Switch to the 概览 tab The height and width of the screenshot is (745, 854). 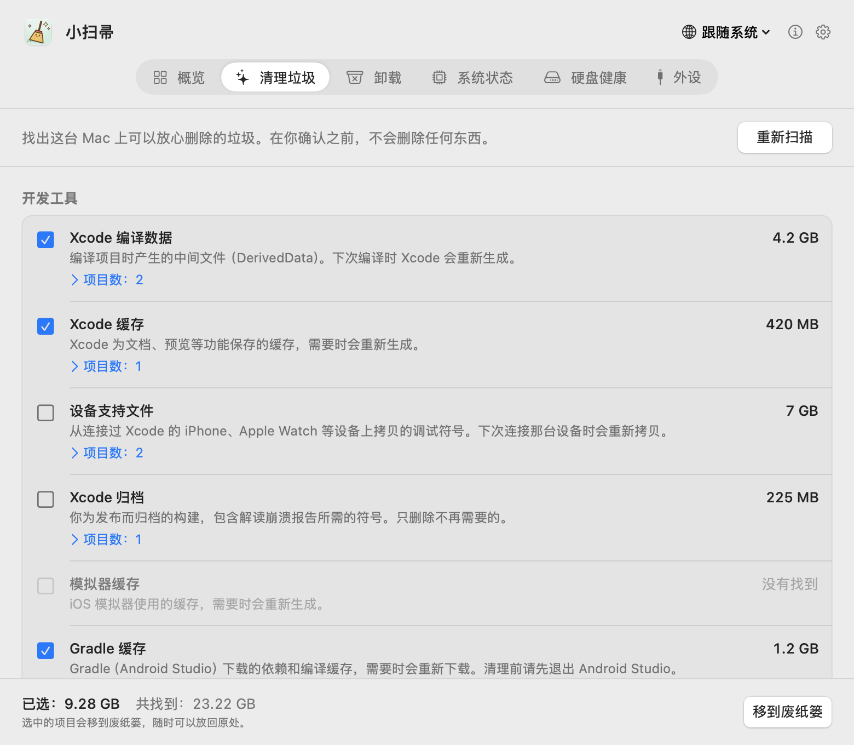click(179, 78)
